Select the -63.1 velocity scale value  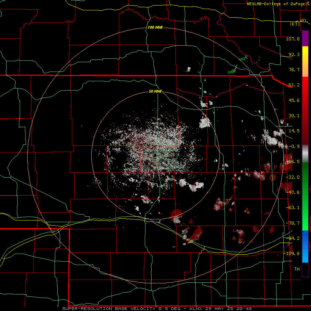click(293, 208)
